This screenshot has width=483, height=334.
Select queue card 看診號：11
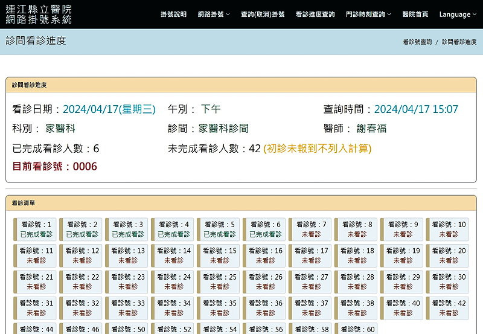tap(34, 255)
